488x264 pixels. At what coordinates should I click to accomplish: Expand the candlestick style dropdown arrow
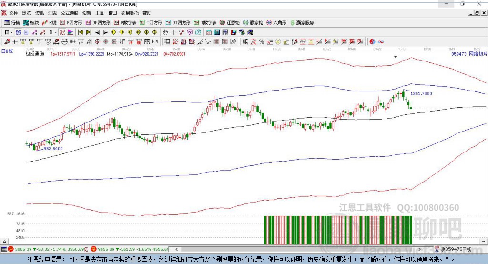(x=56, y=32)
